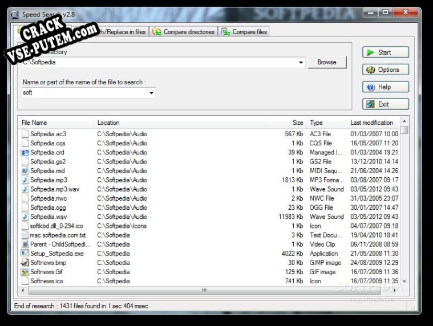This screenshot has height=326, width=433.
Task: Expand the search directory dropdown arrow
Action: pyautogui.click(x=301, y=62)
